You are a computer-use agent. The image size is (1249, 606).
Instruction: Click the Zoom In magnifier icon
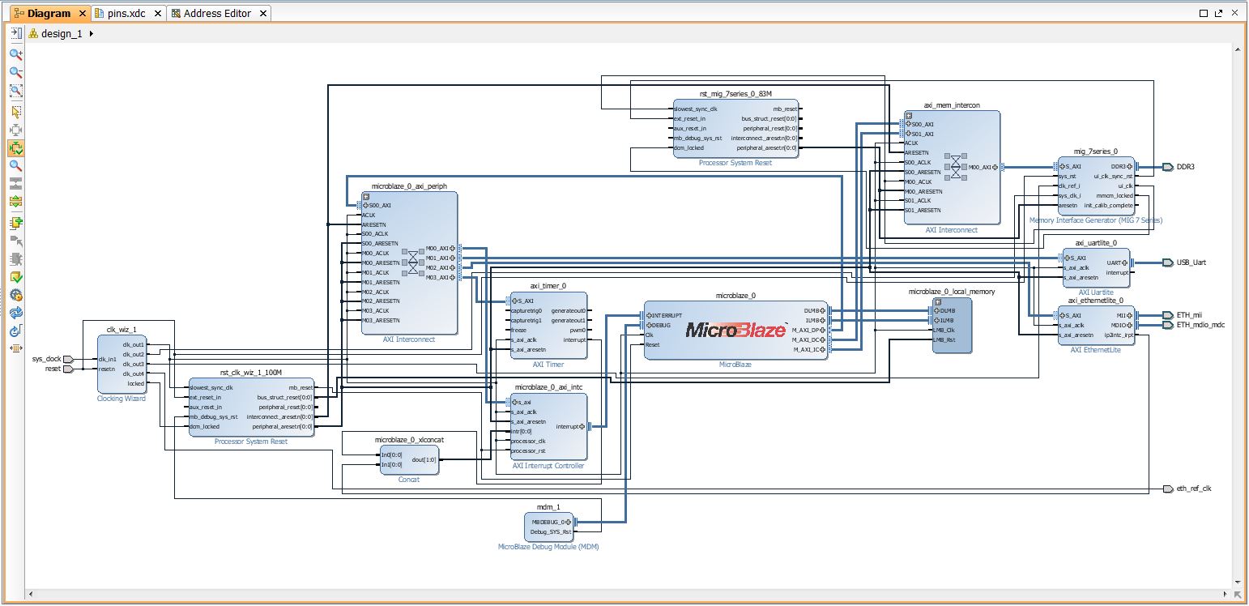15,54
